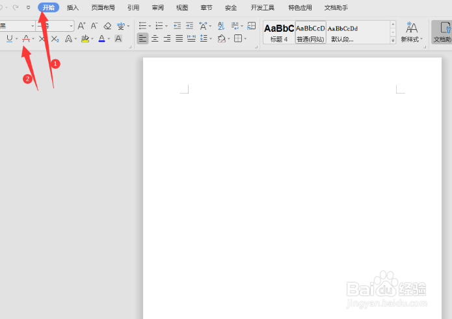Open the 安全 (Security) tab

[231, 8]
